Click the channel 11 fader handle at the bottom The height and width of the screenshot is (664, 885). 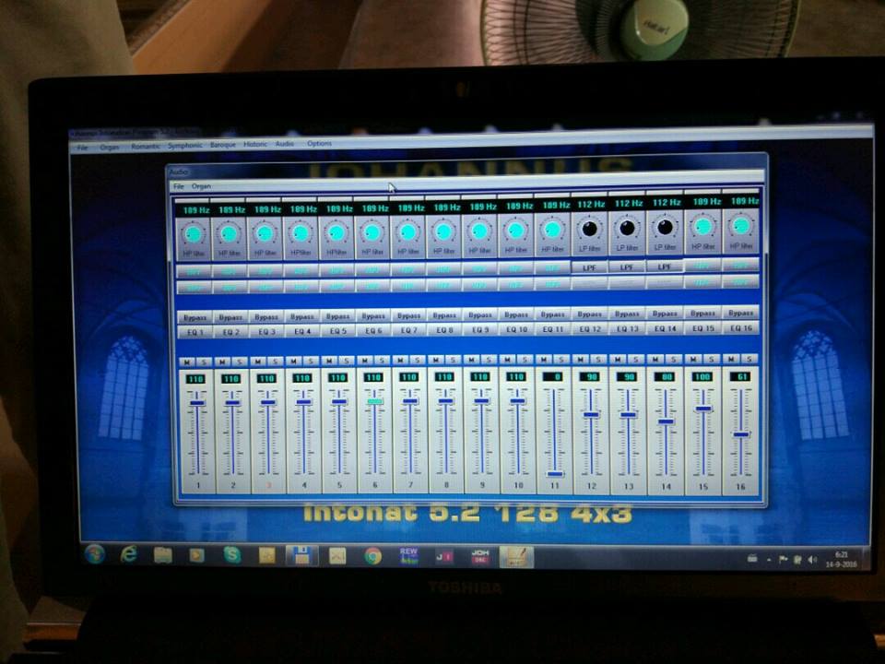pos(554,474)
